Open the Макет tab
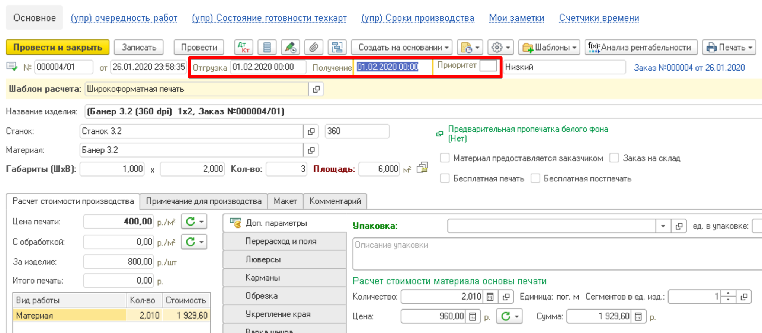Screen dimensions: 762x333 pyautogui.click(x=285, y=201)
